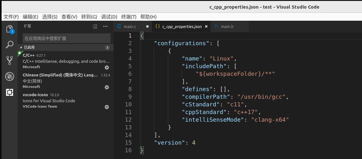Open the 终端(T) menu
This screenshot has height=159, width=362.
(x=129, y=17)
